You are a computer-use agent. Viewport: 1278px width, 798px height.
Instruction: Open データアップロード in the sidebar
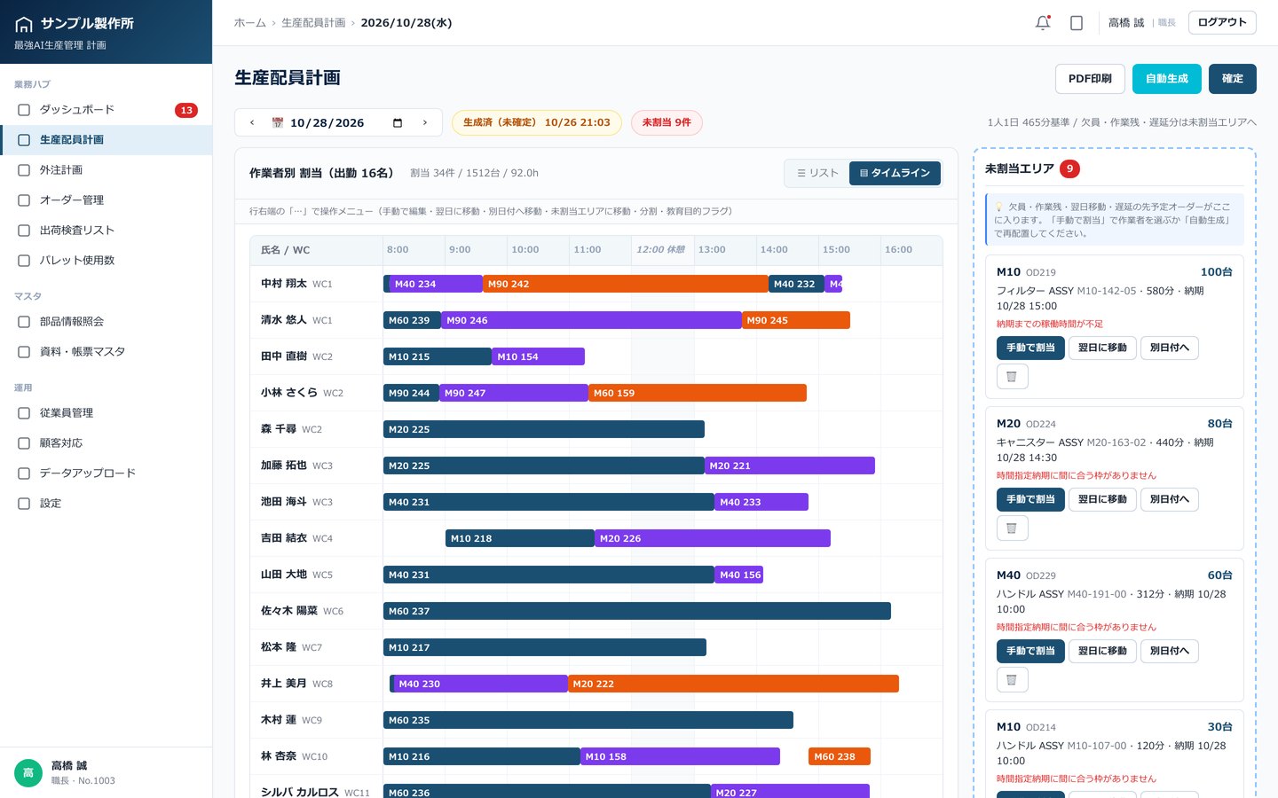coord(106,473)
